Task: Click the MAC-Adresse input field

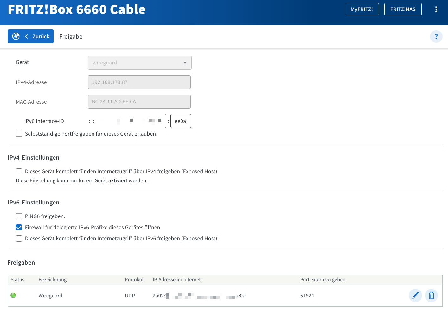Action: click(139, 102)
